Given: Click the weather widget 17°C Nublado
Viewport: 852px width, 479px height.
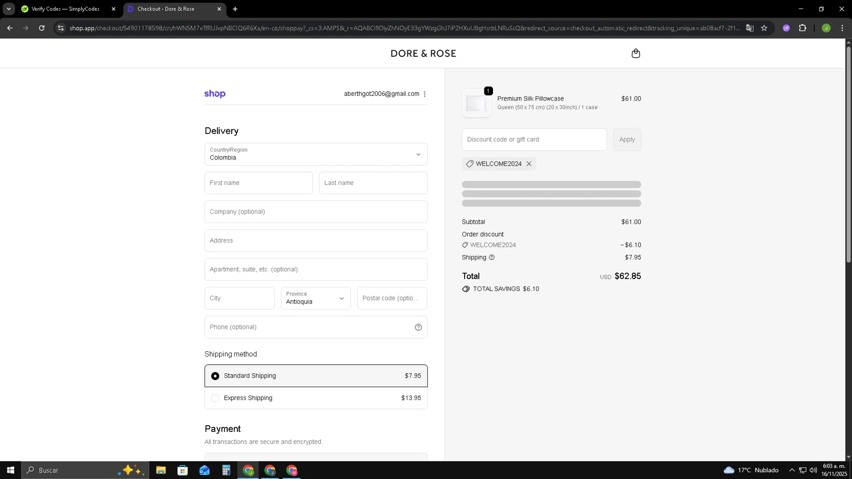Looking at the screenshot, I should click(x=751, y=470).
